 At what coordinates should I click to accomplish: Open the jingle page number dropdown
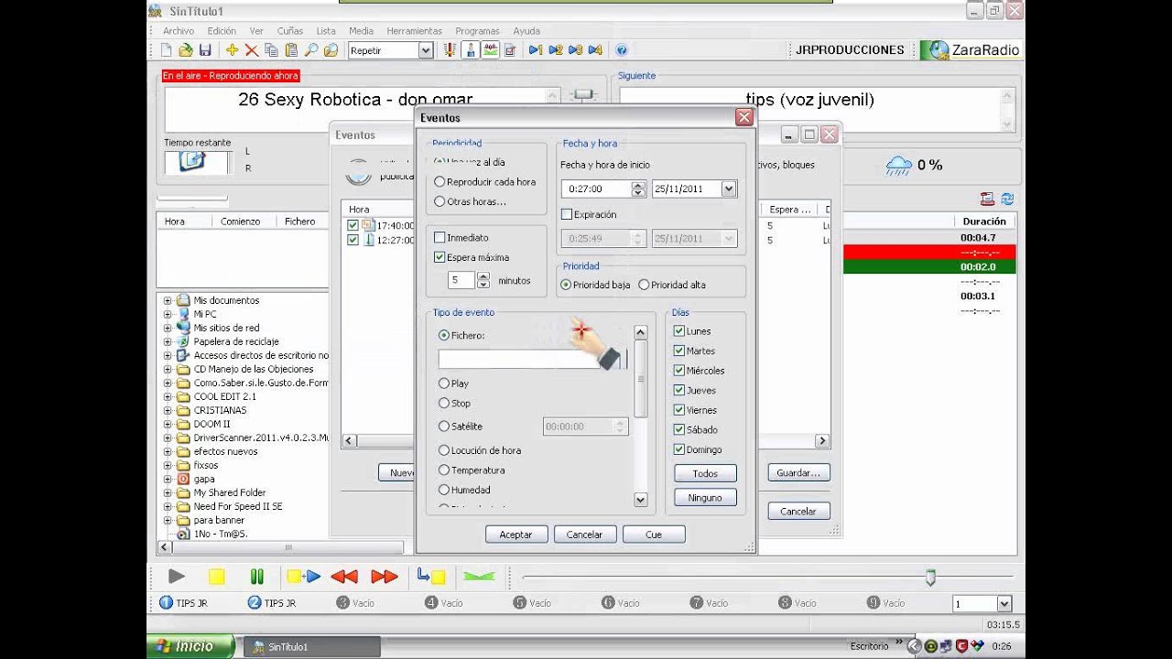tap(1004, 604)
